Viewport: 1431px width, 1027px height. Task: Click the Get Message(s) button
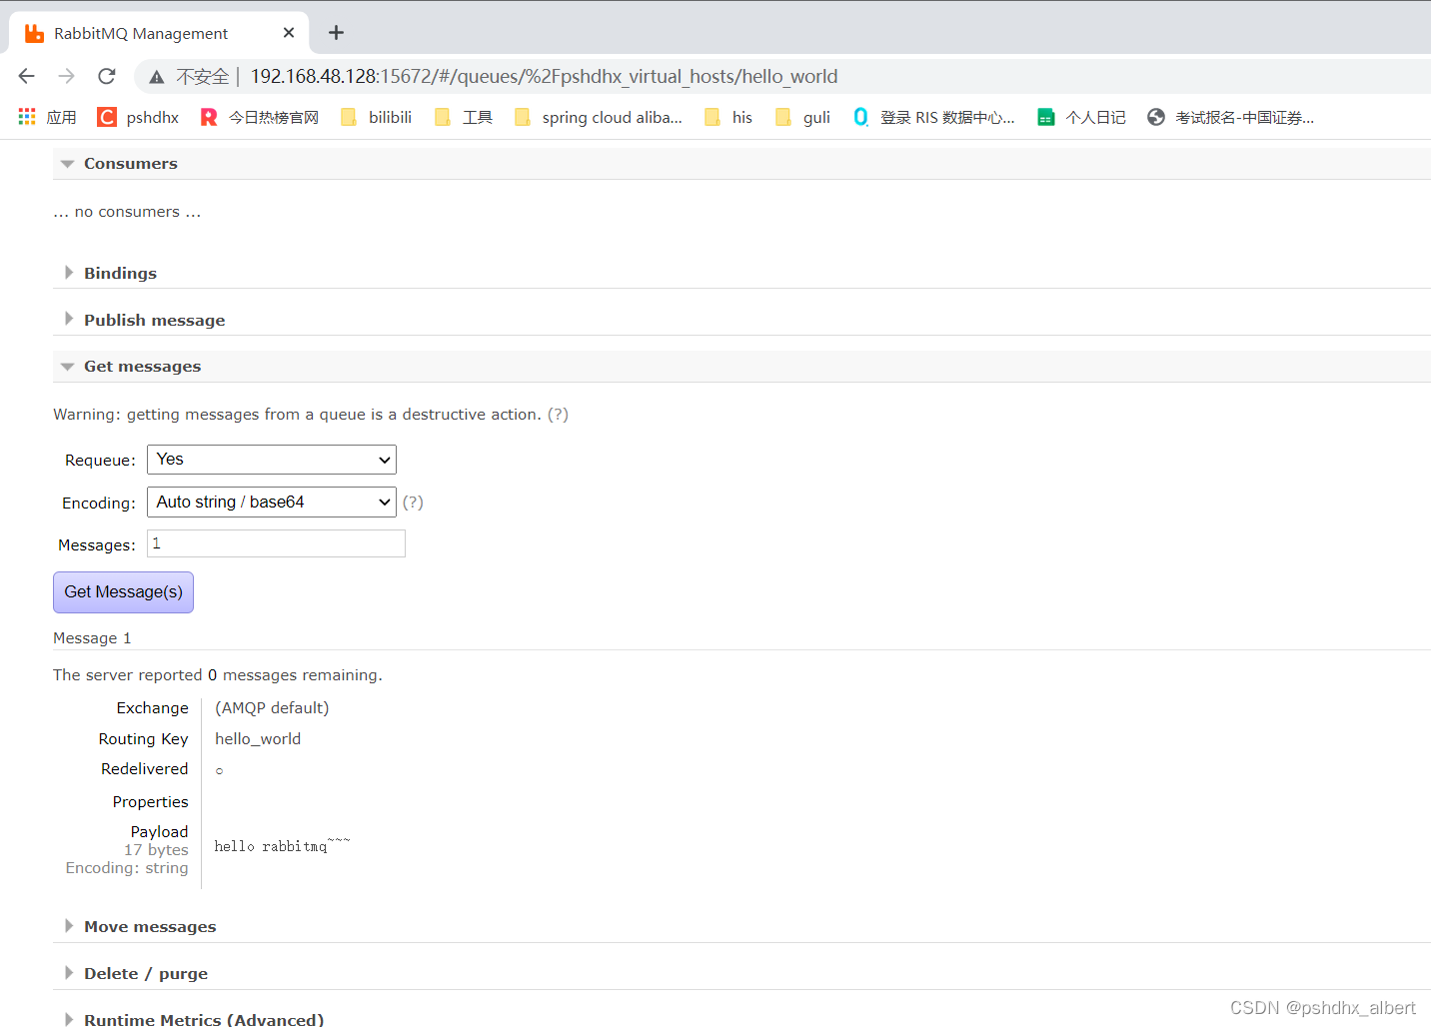[x=123, y=592]
